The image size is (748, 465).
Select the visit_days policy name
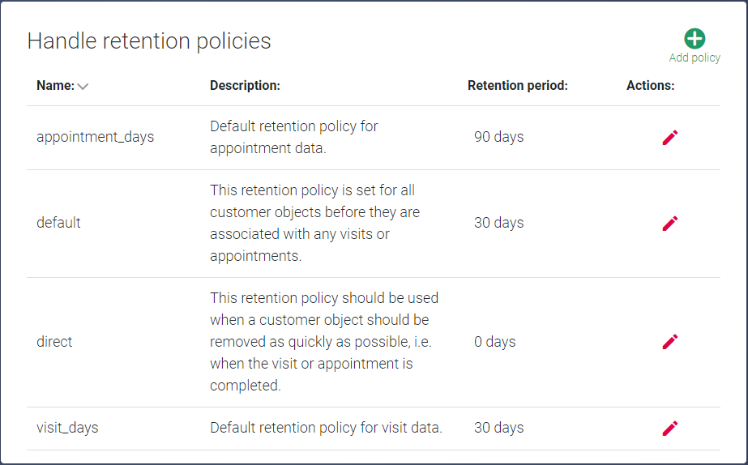click(67, 428)
